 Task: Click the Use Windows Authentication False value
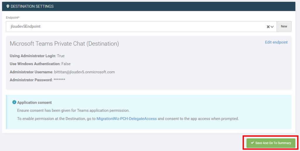coord(66,64)
